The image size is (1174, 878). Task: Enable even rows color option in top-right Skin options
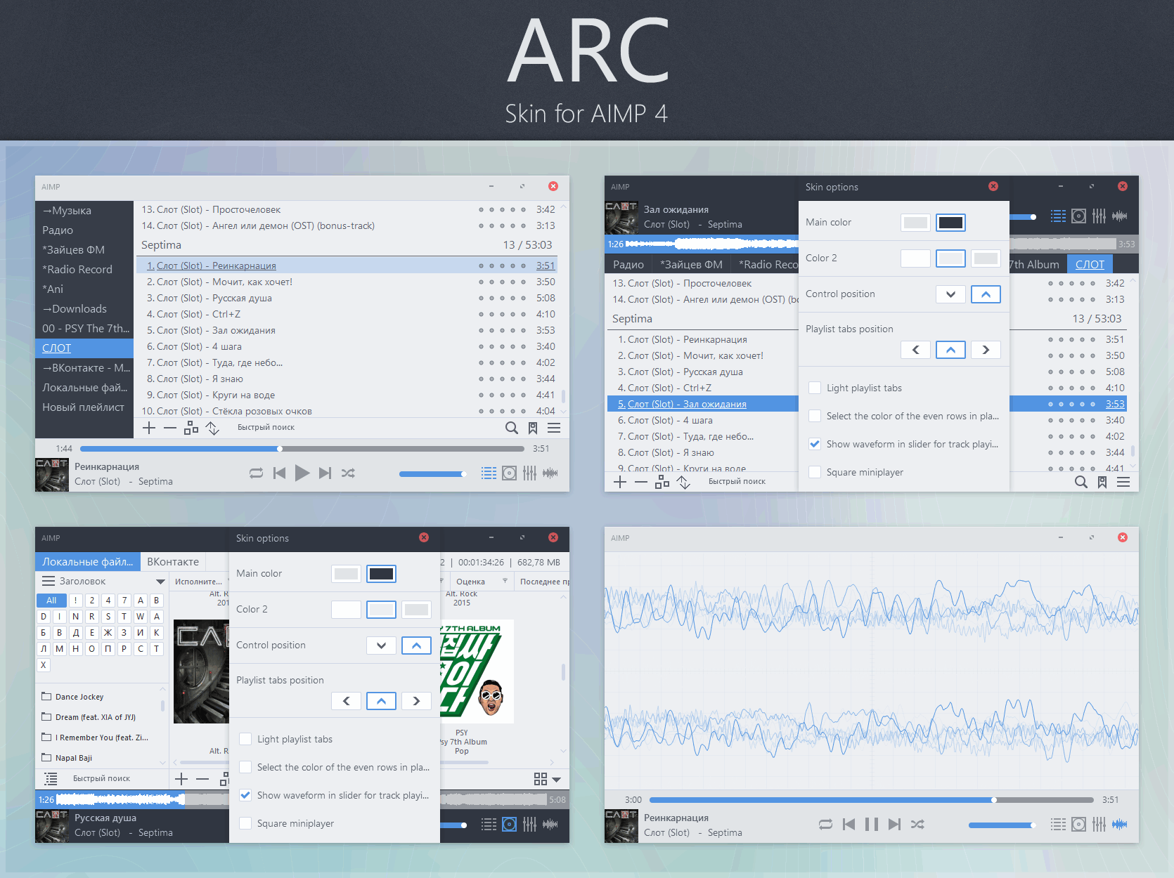click(815, 416)
